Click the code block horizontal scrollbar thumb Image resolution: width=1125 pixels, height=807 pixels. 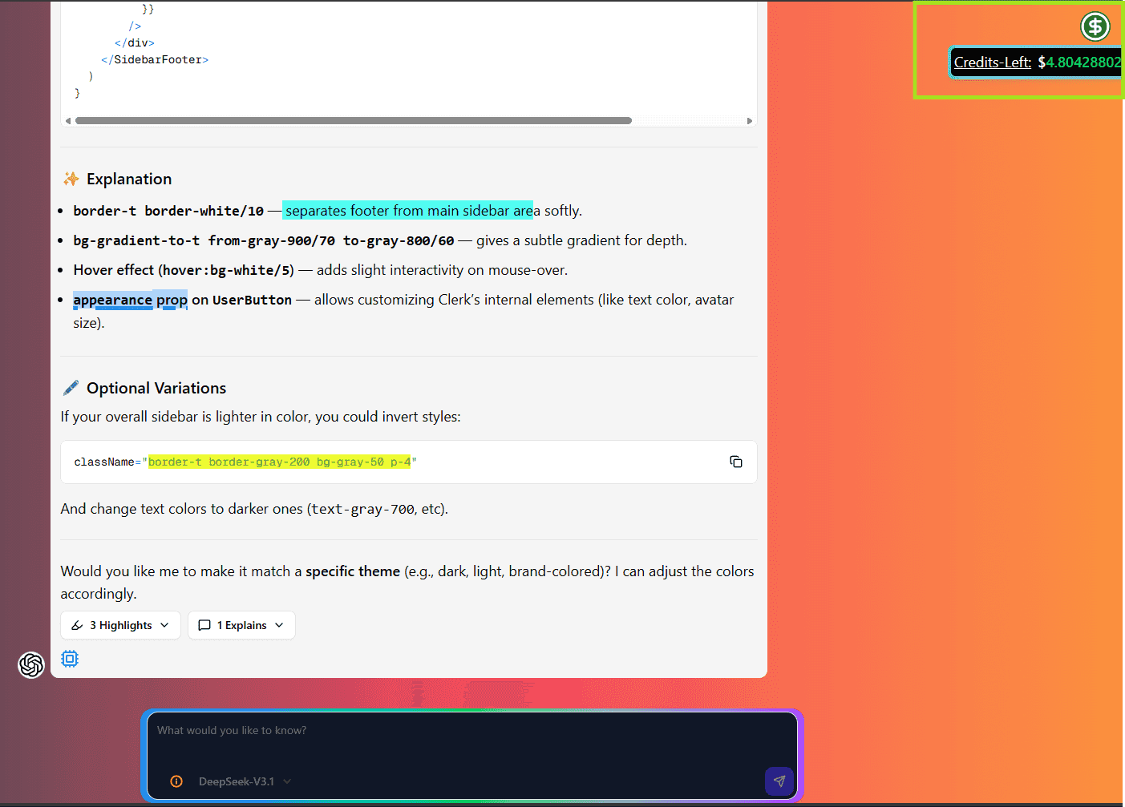point(353,121)
